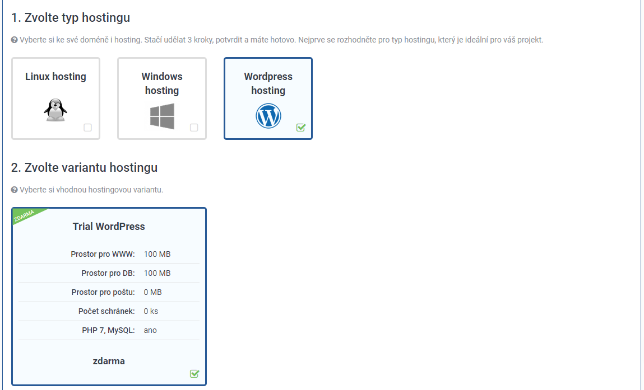
Task: Click help icon beside hosting variant description
Action: click(x=15, y=190)
